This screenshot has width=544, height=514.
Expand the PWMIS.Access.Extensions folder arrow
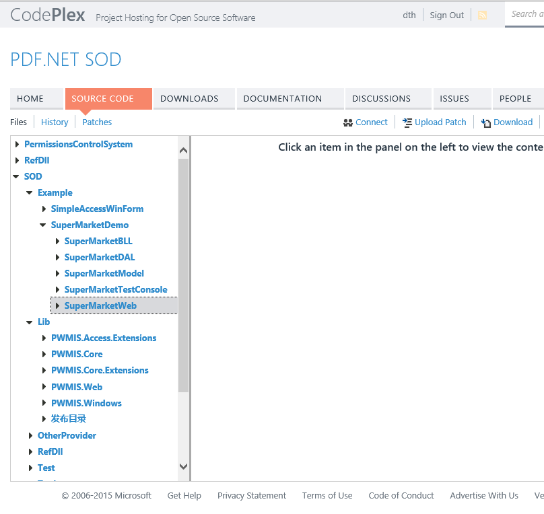(44, 338)
